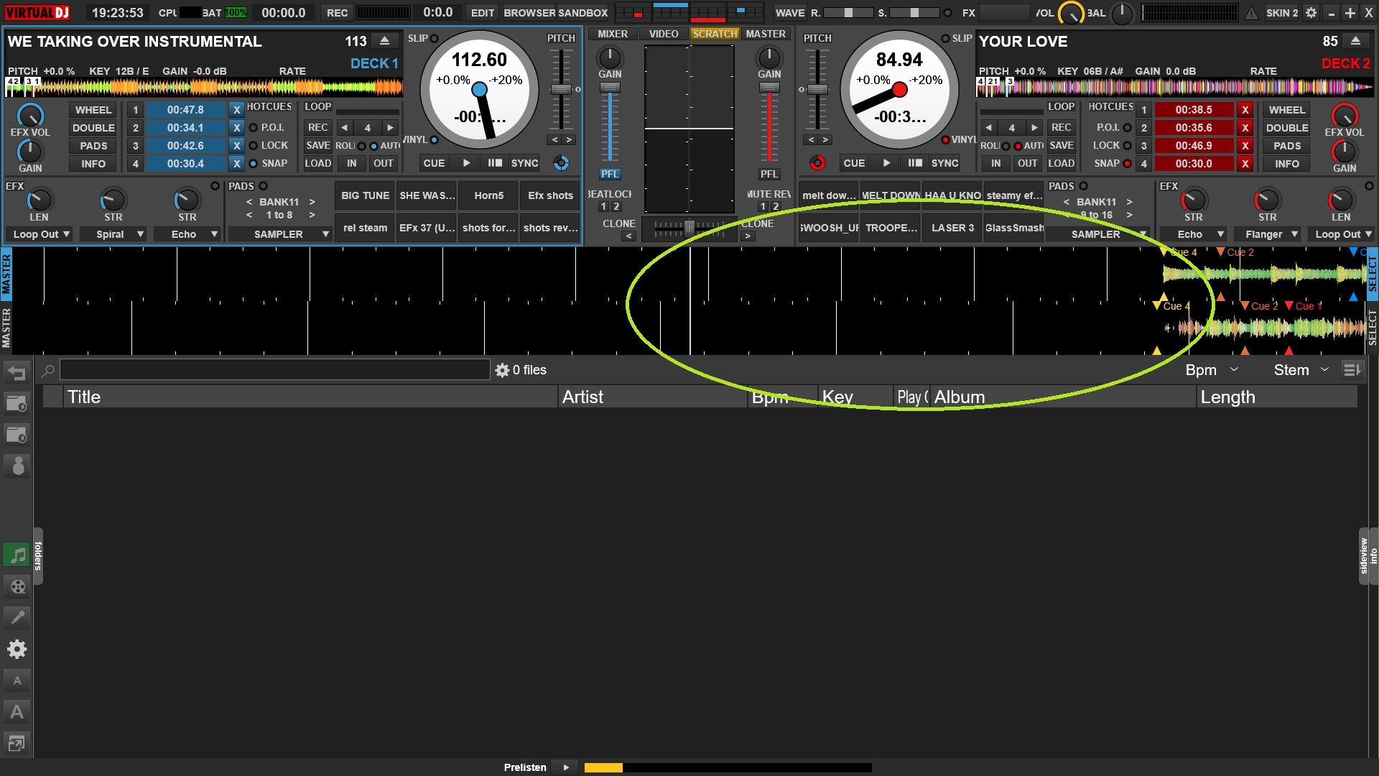Enable LOCK radio on Deck 1 hotcues

point(254,145)
